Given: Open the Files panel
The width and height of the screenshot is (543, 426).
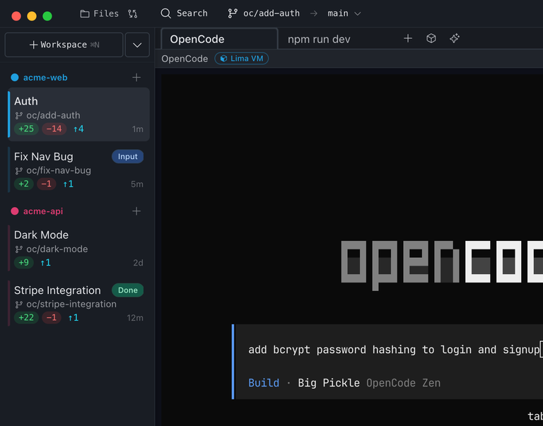Looking at the screenshot, I should [x=100, y=13].
